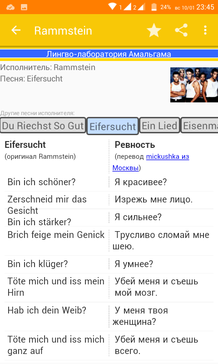This screenshot has width=218, height=364.
Task: Toggle the favorite star icon
Action: [x=154, y=30]
